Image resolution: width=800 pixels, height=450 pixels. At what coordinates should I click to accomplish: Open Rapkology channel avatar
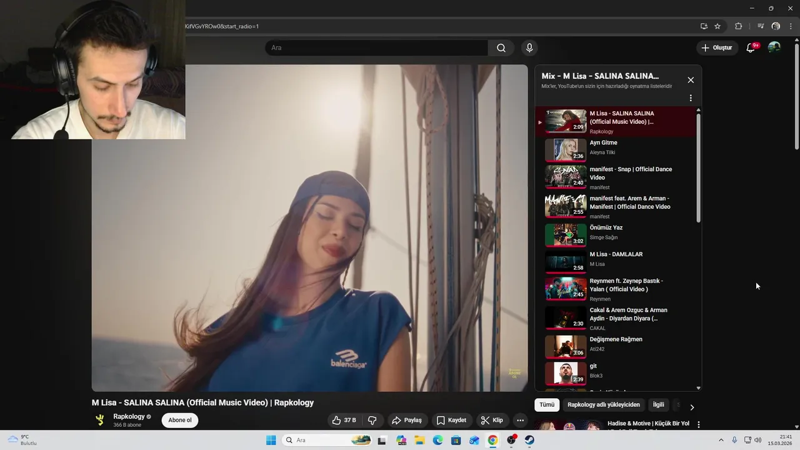pos(100,420)
